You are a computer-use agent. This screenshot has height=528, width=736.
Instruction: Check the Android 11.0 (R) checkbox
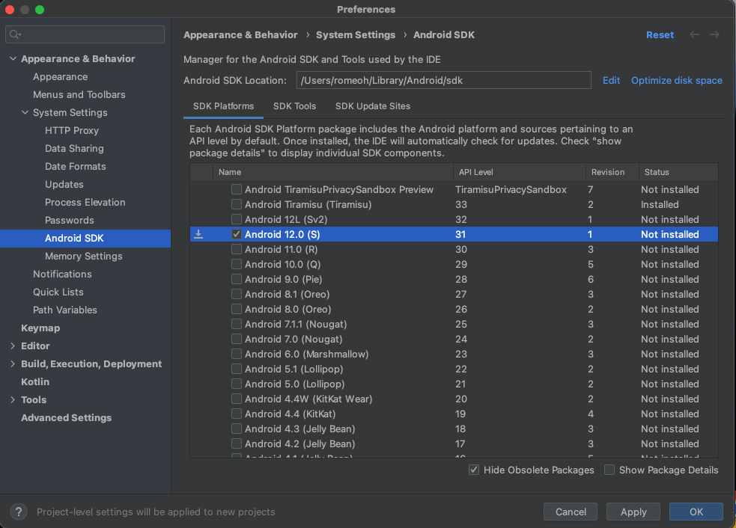[x=237, y=249]
